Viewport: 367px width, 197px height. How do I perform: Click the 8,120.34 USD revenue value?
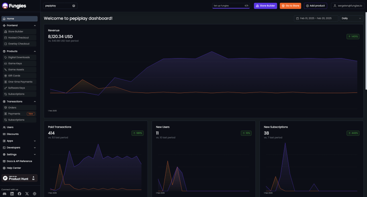point(60,37)
